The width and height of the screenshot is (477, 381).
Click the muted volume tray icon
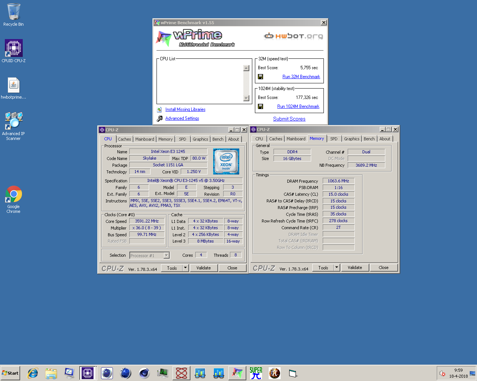(x=442, y=373)
